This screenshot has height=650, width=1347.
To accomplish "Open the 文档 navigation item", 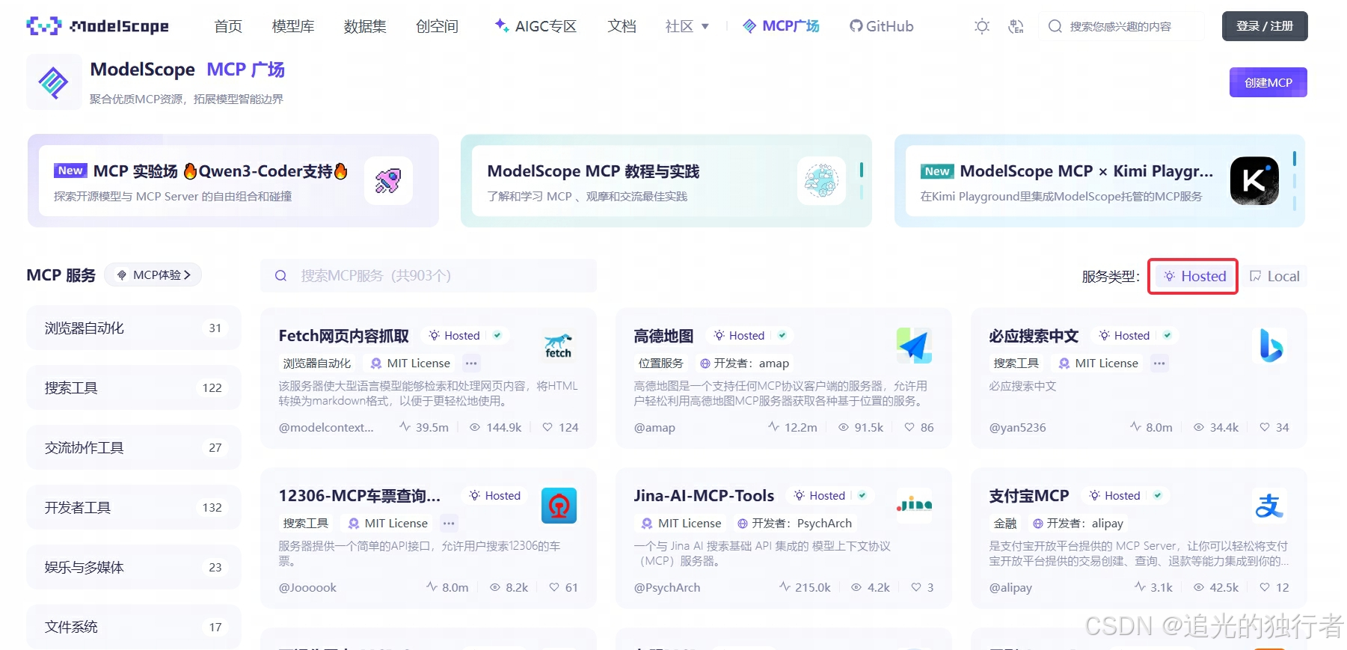I will [622, 26].
